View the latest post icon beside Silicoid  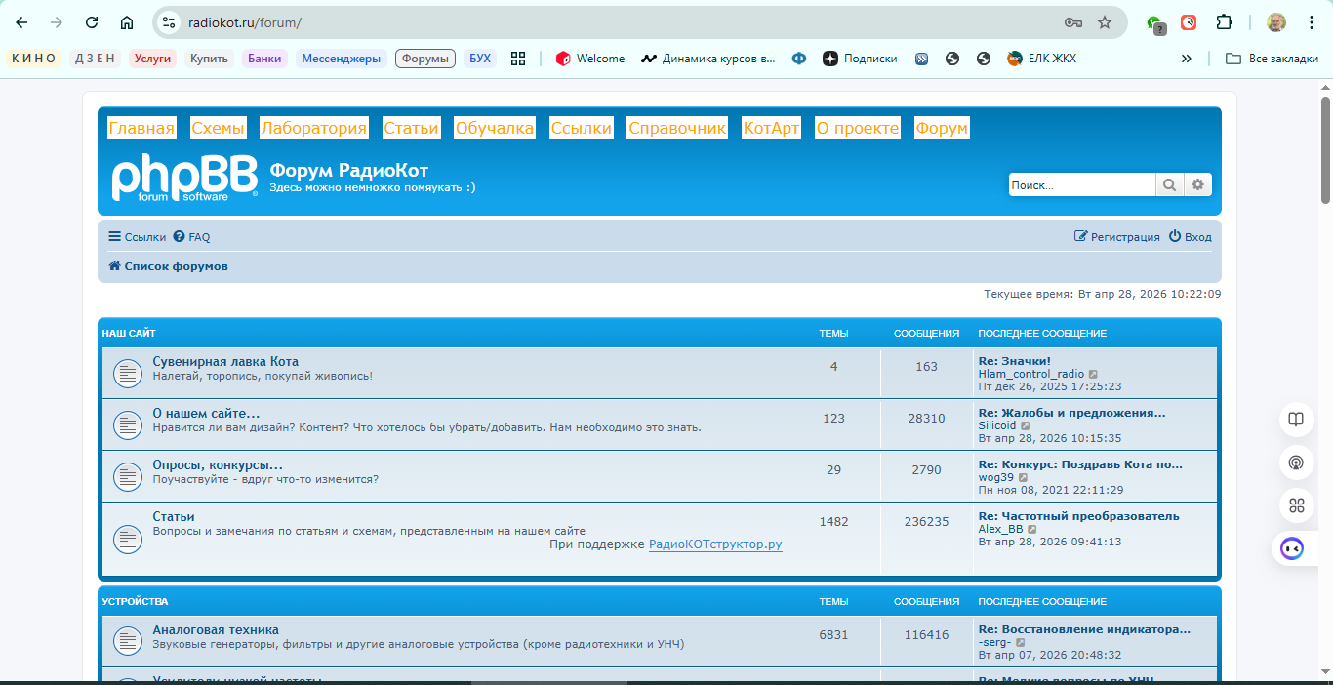click(1026, 425)
